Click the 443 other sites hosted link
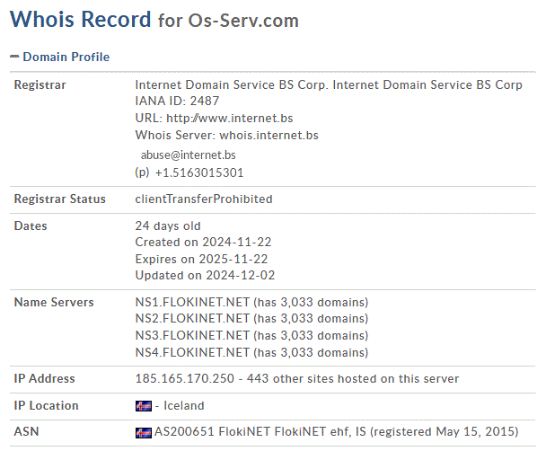This screenshot has width=537, height=451. click(x=353, y=379)
